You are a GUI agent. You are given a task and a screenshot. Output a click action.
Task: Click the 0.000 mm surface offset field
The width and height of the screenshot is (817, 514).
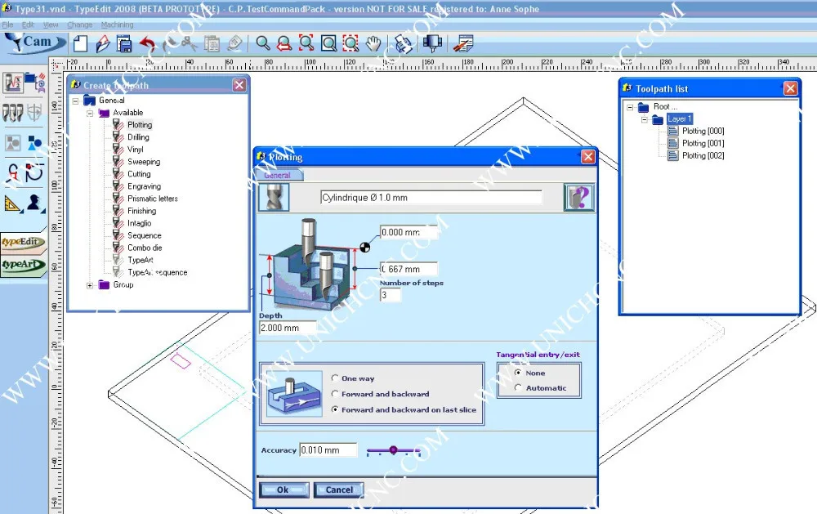(x=409, y=233)
